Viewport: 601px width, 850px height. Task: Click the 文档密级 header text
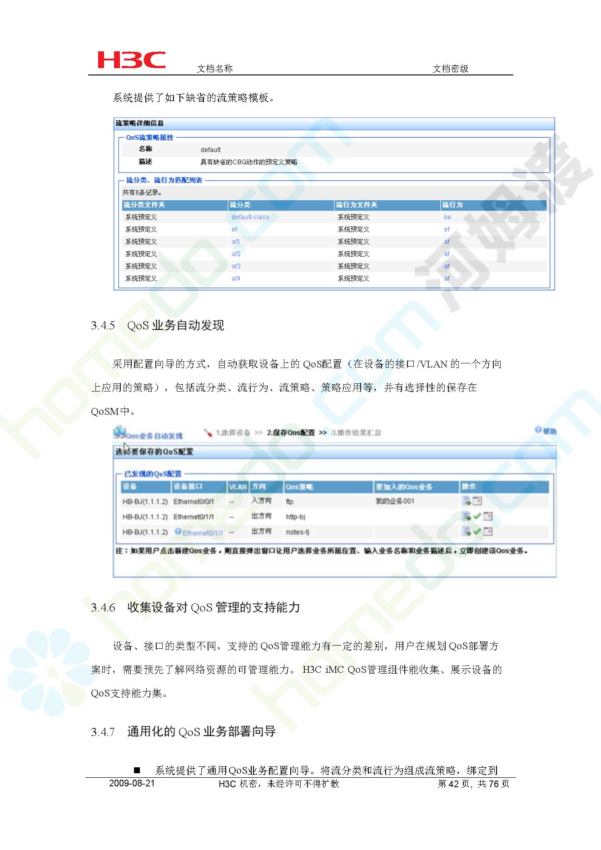(450, 69)
